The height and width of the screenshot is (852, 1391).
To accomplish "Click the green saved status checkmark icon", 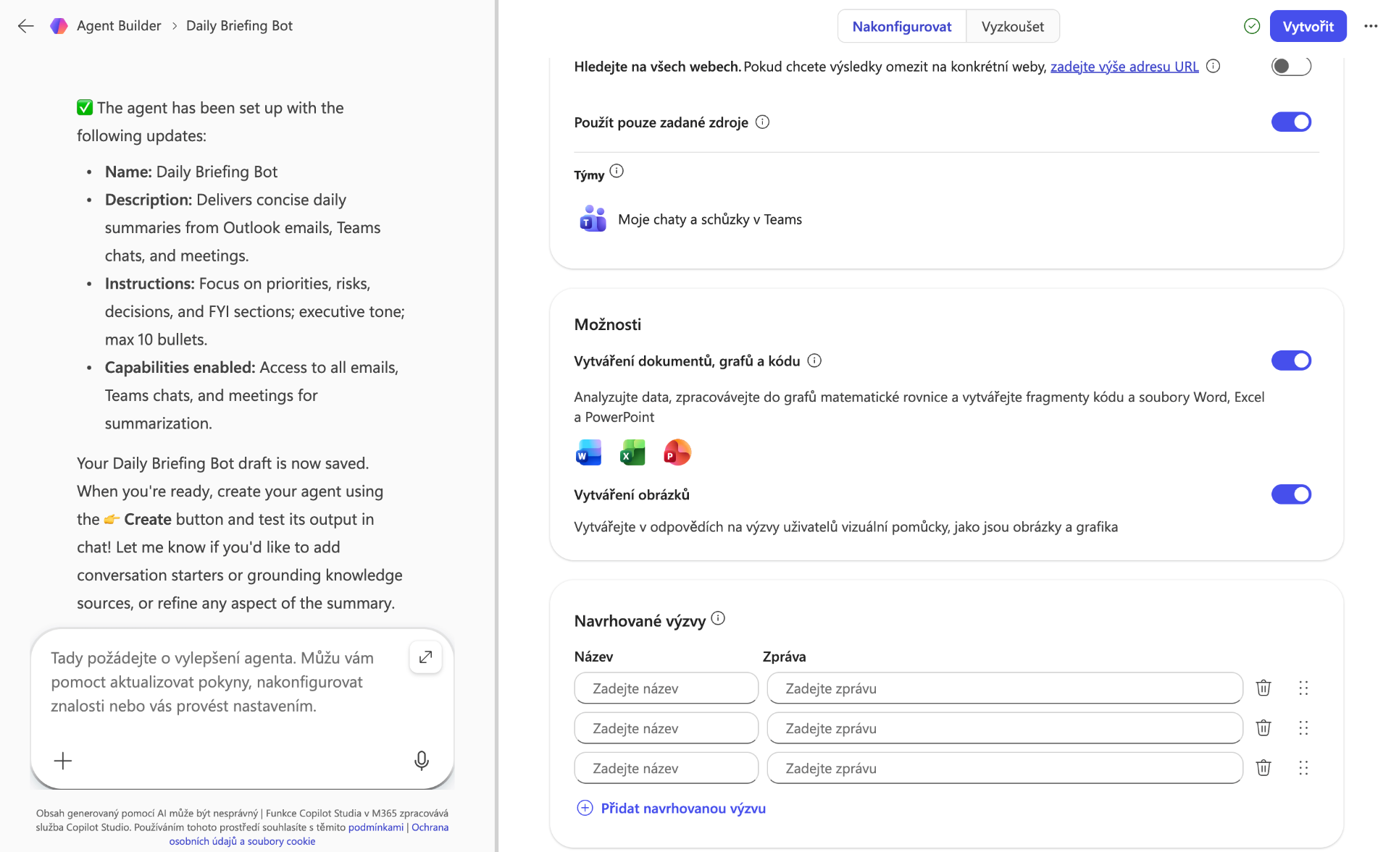I will tap(1252, 26).
